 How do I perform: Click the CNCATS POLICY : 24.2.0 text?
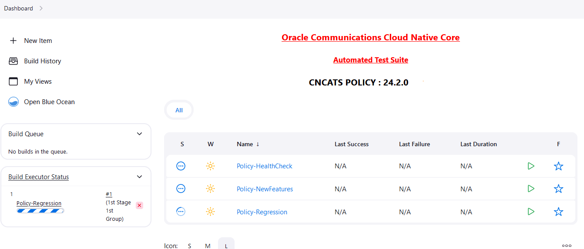click(359, 82)
